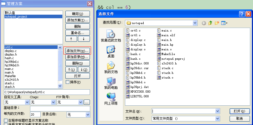
Task: Open the 文件类型 file type dropdown
Action: (x=217, y=119)
